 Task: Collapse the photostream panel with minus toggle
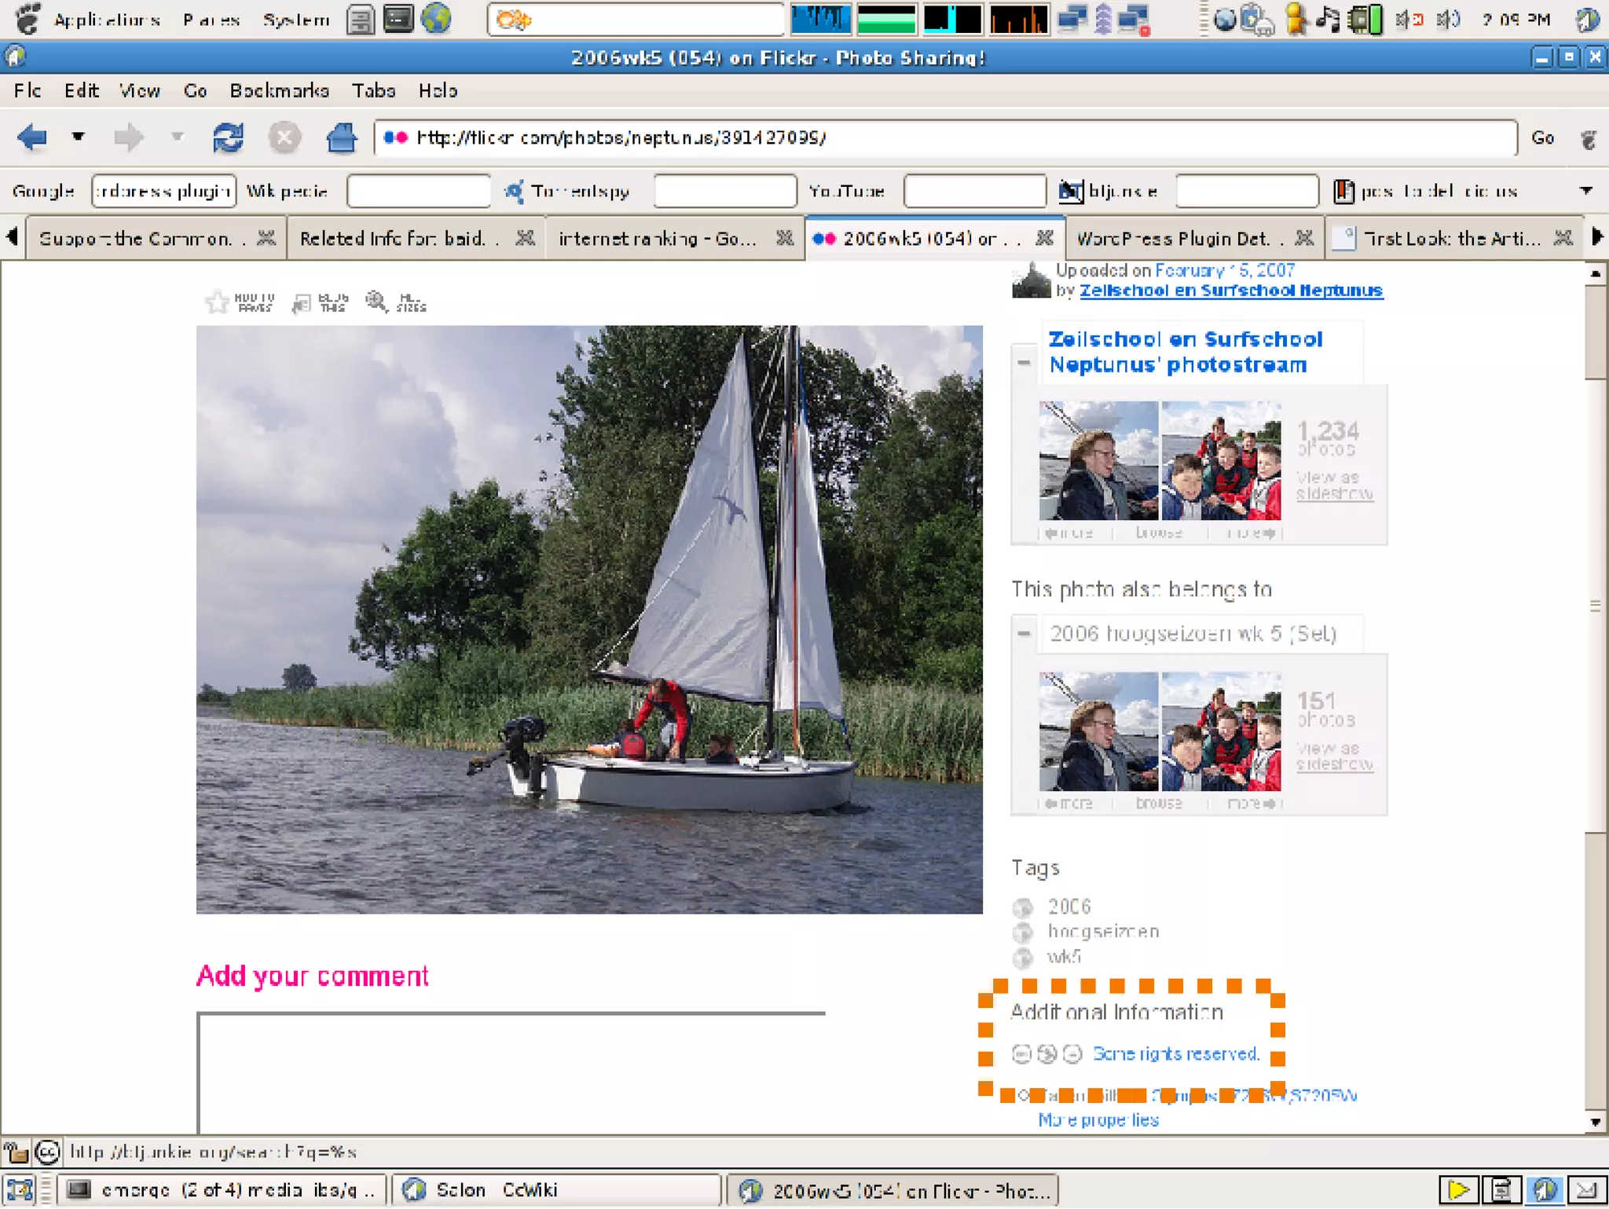tap(1024, 362)
